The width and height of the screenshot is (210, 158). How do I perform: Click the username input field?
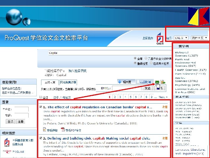(x=21, y=109)
